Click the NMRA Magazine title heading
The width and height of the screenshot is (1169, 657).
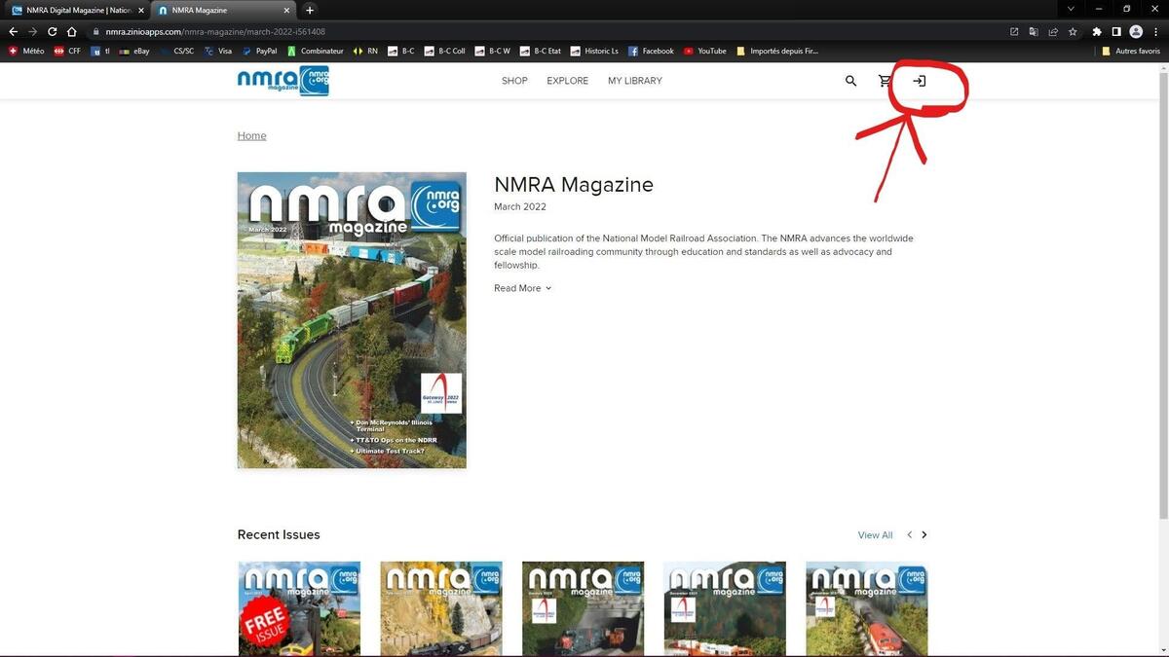coord(574,185)
